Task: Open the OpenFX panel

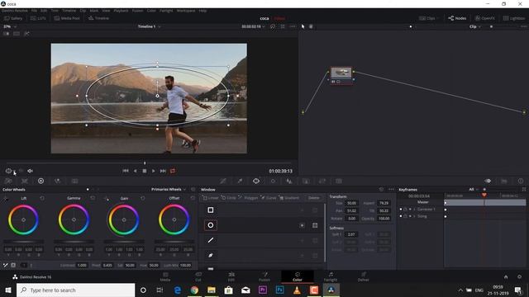Action: click(x=485, y=18)
